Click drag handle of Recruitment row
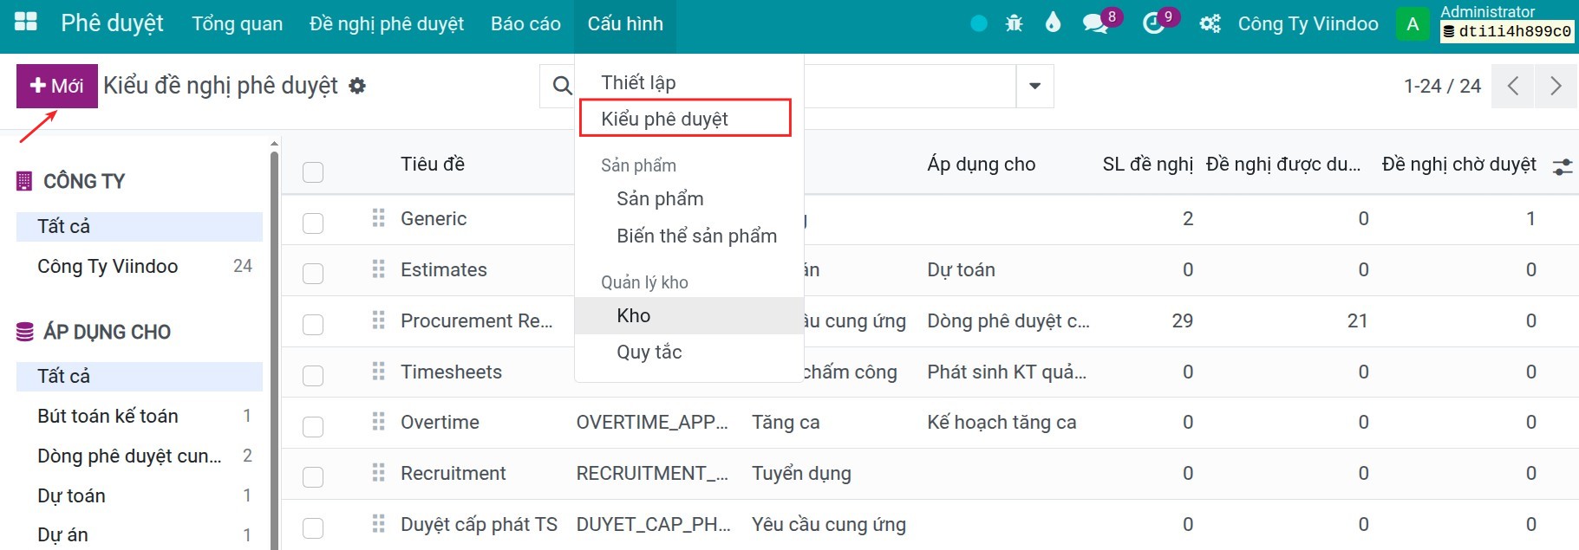 point(378,473)
